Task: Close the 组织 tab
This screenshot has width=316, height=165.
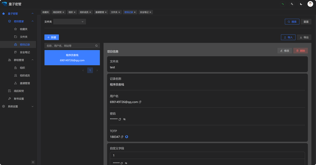Action: [x=75, y=12]
